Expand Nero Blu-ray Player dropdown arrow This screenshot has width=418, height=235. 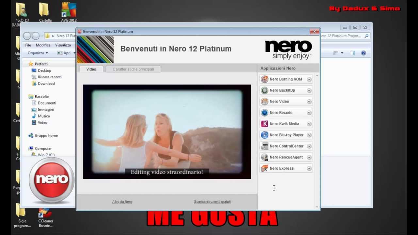309,135
